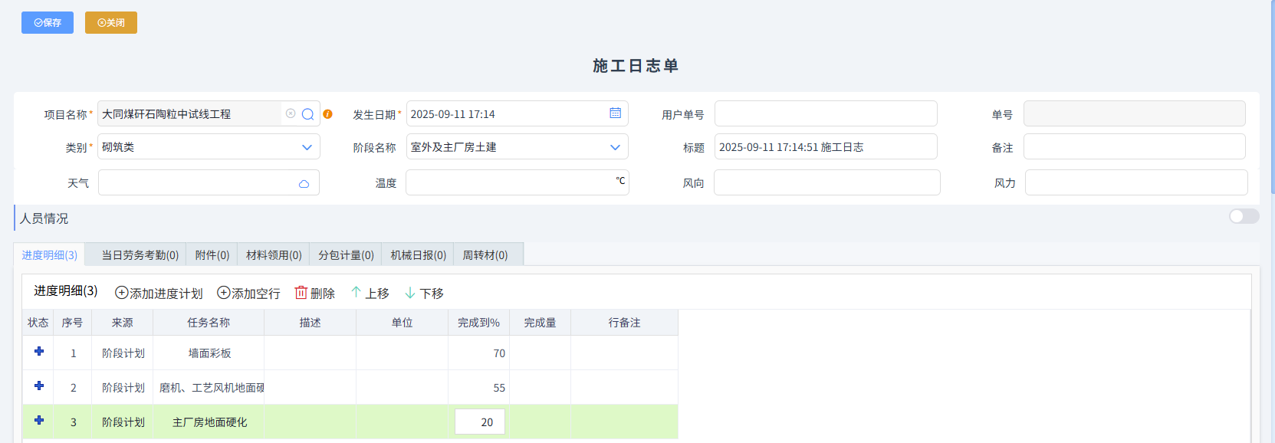The image size is (1275, 443).
Task: Expand the 类别 dropdown
Action: (x=307, y=147)
